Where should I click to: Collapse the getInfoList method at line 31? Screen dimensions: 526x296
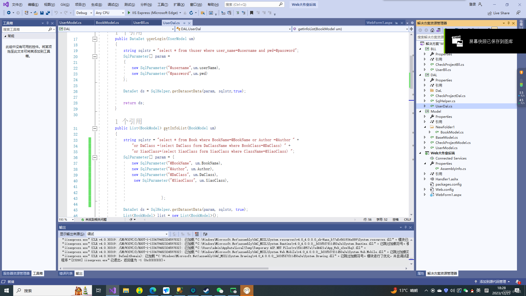pyautogui.click(x=95, y=129)
